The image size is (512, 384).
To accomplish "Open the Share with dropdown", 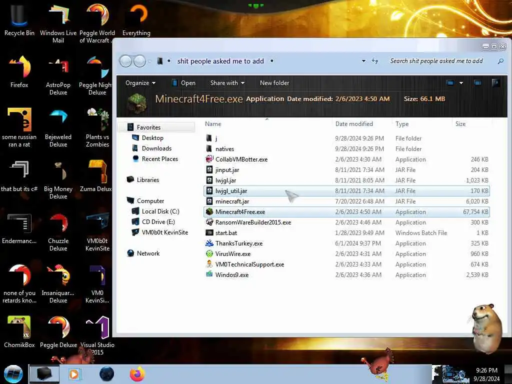I will [x=227, y=83].
